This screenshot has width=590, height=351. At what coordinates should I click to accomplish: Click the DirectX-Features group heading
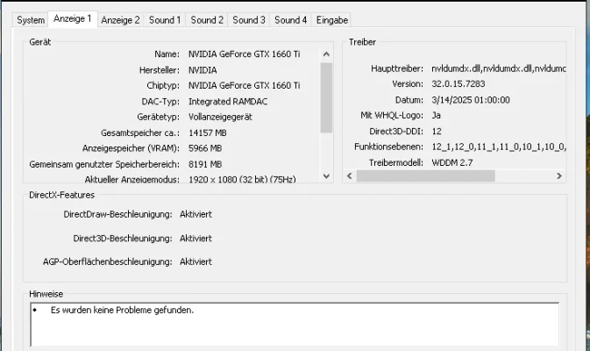coord(61,195)
